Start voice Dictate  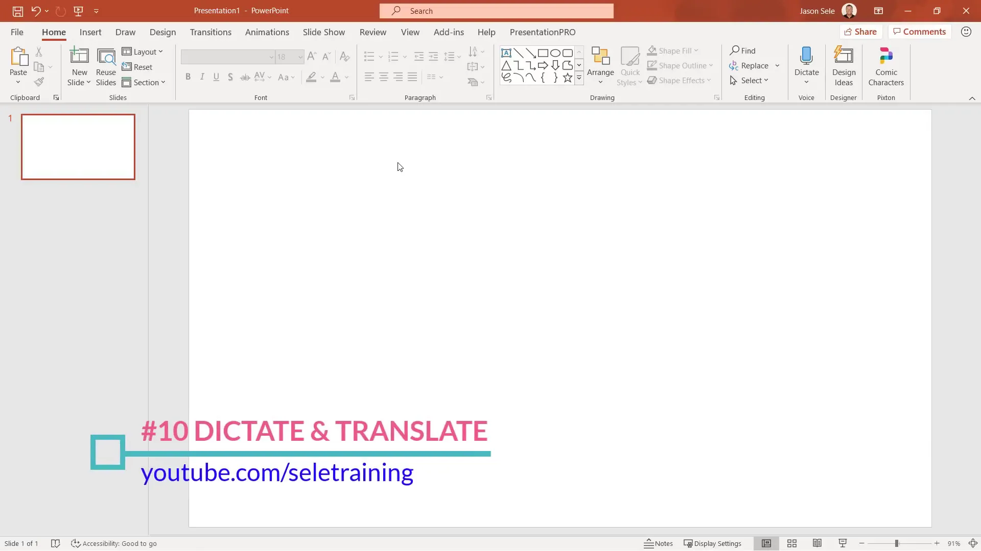[806, 65]
